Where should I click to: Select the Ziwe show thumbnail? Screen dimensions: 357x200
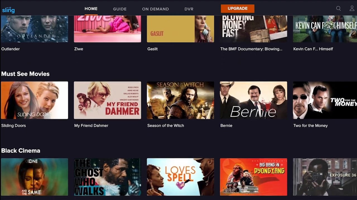click(107, 28)
